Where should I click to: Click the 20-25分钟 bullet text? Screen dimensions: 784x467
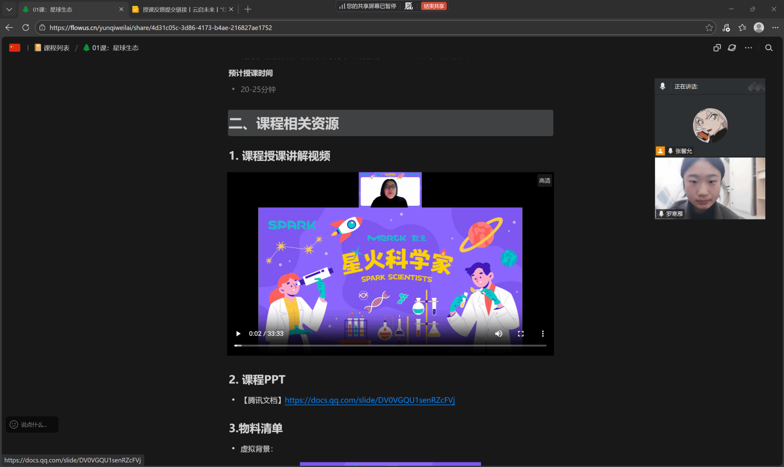tap(258, 89)
